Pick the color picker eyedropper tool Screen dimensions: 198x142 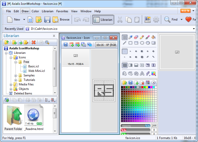click(130, 37)
